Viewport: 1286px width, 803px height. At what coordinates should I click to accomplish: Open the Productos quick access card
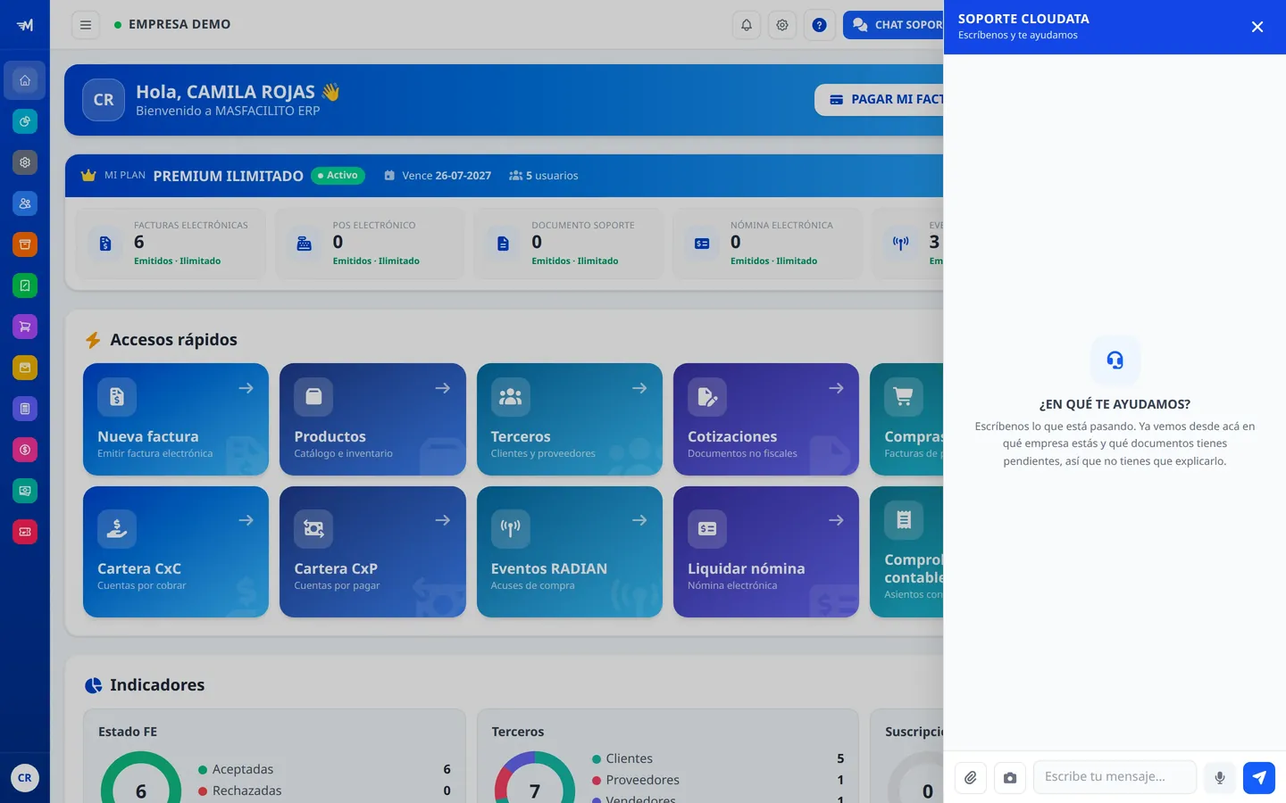pos(372,419)
